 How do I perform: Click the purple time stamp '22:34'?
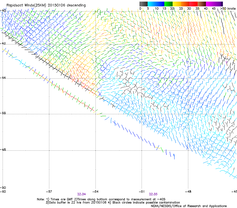(x=82, y=194)
